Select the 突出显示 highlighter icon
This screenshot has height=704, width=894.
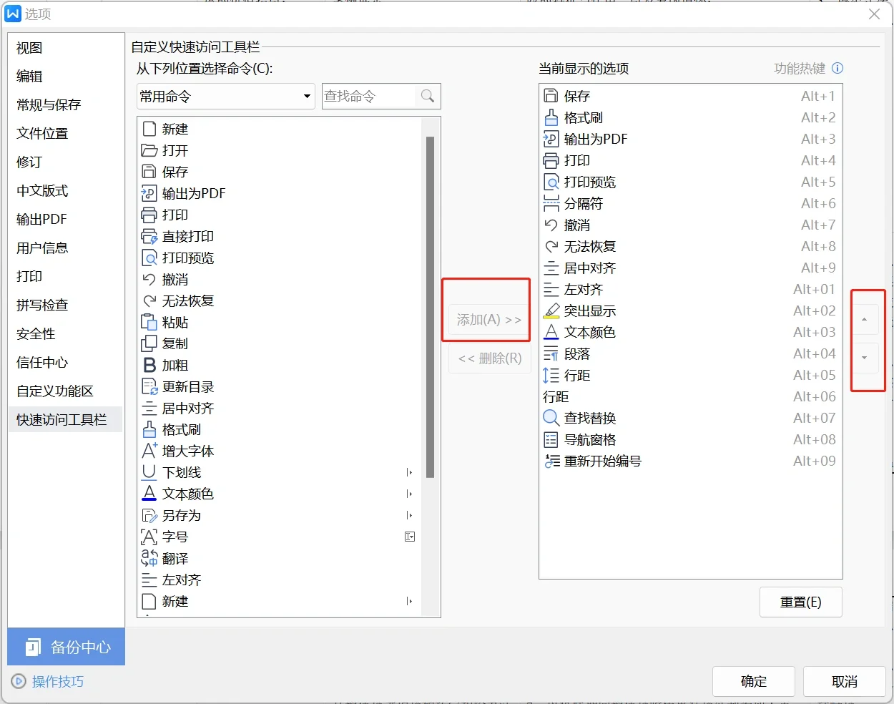(x=551, y=311)
